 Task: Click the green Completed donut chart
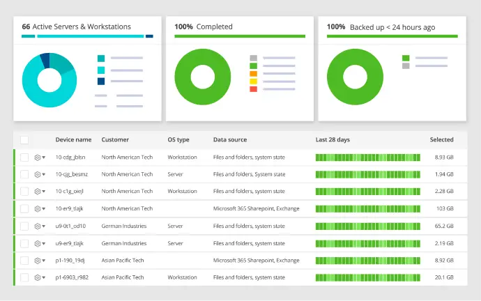(203, 76)
